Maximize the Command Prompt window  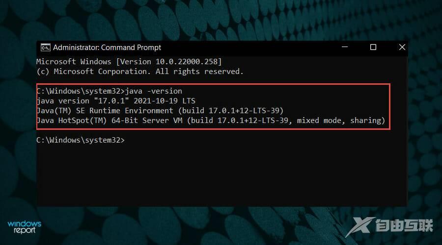[373, 48]
